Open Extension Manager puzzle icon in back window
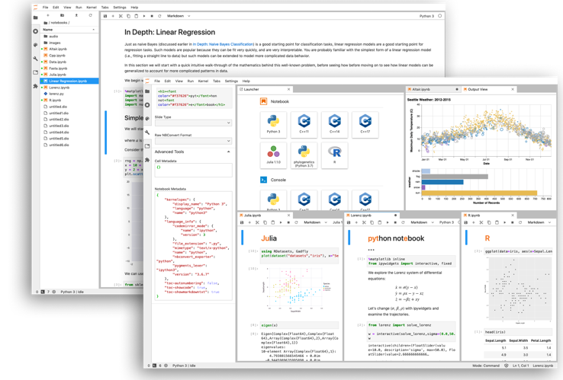Viewport: 563px width, 380px height. (x=35, y=86)
